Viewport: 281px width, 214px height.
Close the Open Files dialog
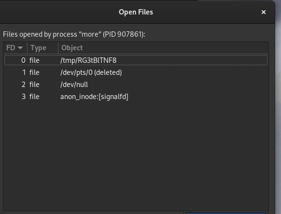(264, 12)
